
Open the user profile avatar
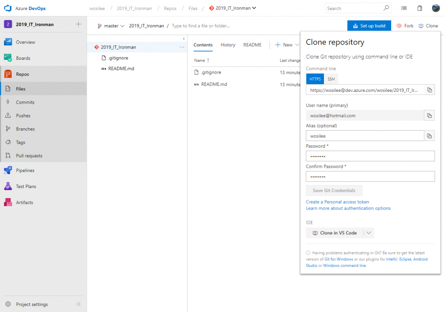[x=436, y=8]
